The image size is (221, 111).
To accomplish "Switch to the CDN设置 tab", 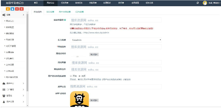I will [x=79, y=12].
